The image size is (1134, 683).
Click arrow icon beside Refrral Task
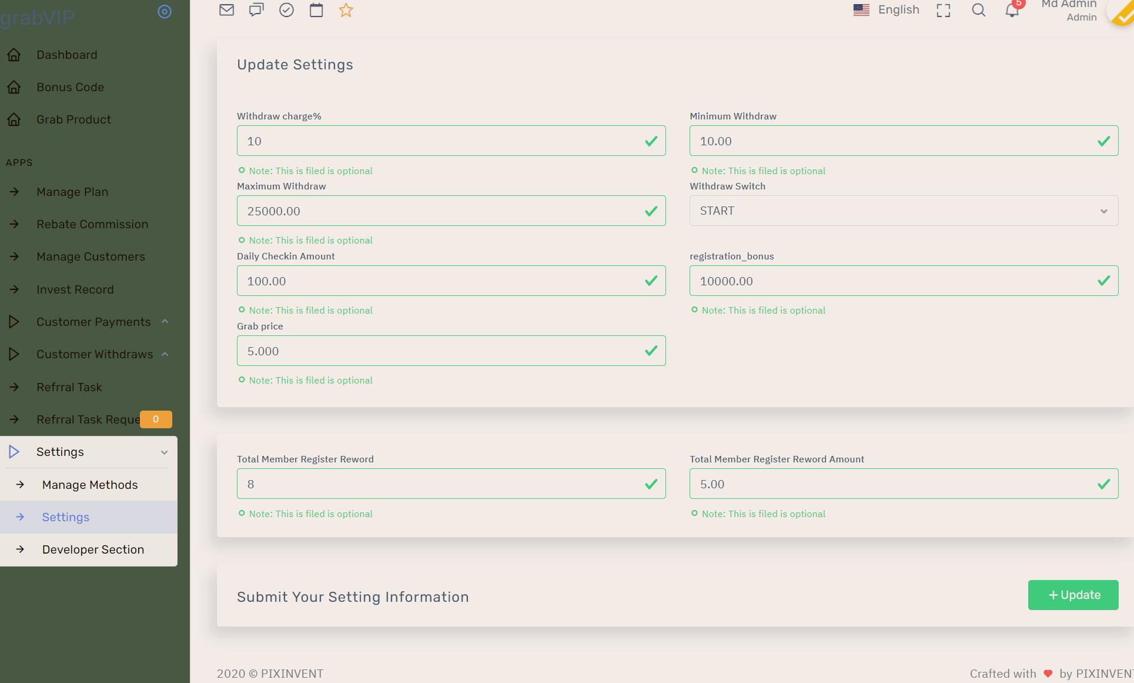click(x=14, y=387)
